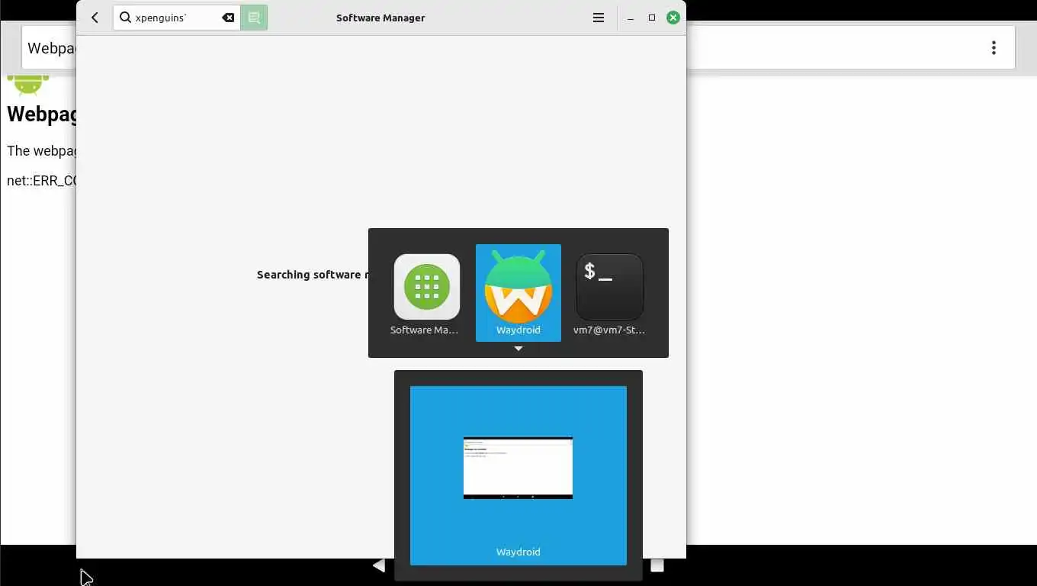Click the 'Waydroid' label under preview

pos(518,552)
